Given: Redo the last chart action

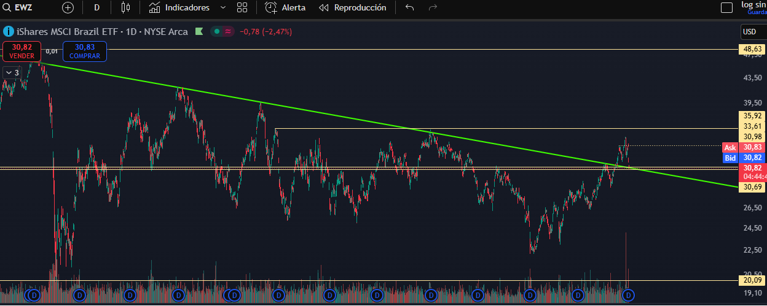Looking at the screenshot, I should 433,8.
